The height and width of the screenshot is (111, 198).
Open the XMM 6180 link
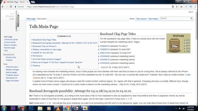[x=105, y=53]
